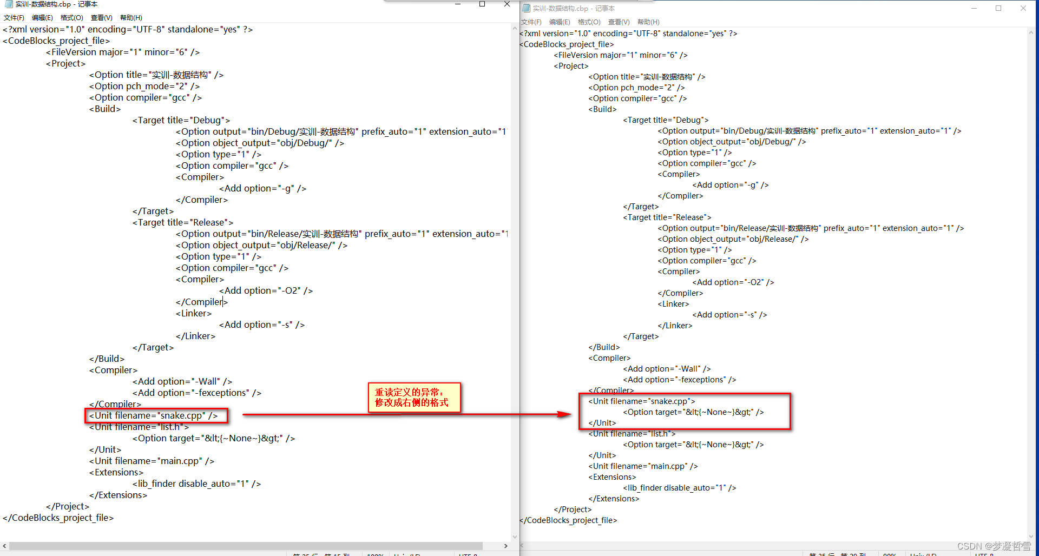Click Option object_output="obj/Debug/" in left window
The height and width of the screenshot is (556, 1039).
coord(260,143)
